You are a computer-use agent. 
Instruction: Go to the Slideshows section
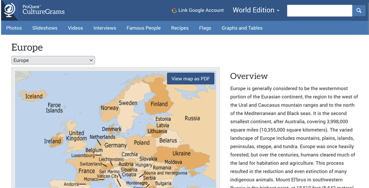[x=45, y=28]
